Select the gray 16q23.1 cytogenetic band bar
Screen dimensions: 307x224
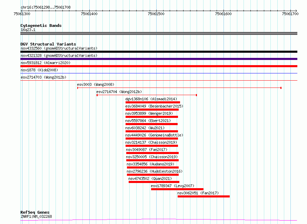(x=159, y=33)
